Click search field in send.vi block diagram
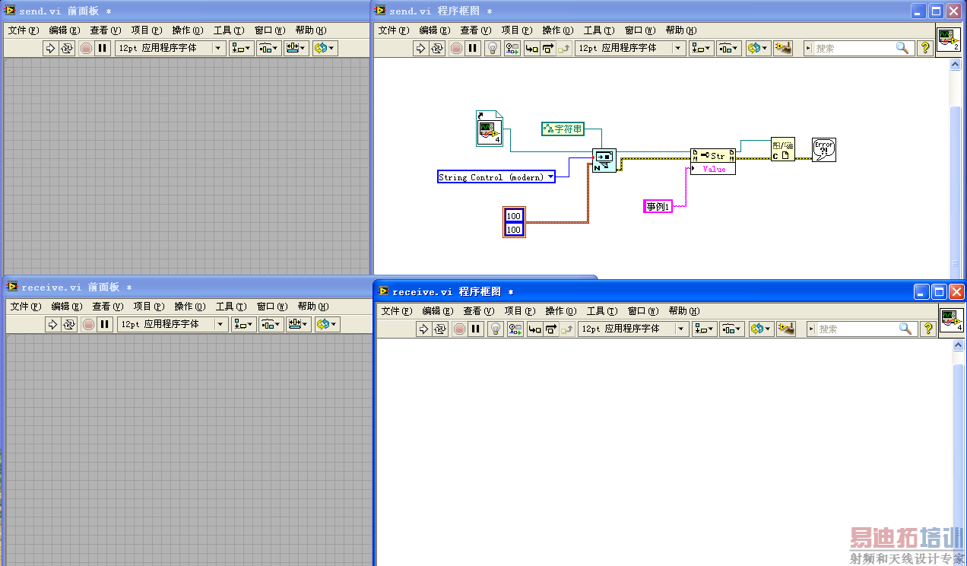This screenshot has width=967, height=566. (859, 48)
